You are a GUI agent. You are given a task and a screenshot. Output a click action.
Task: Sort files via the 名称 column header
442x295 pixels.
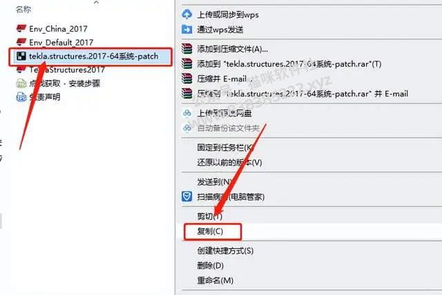pyautogui.click(x=23, y=9)
